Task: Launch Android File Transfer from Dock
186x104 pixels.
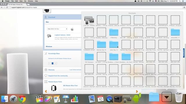Action: coord(137,98)
